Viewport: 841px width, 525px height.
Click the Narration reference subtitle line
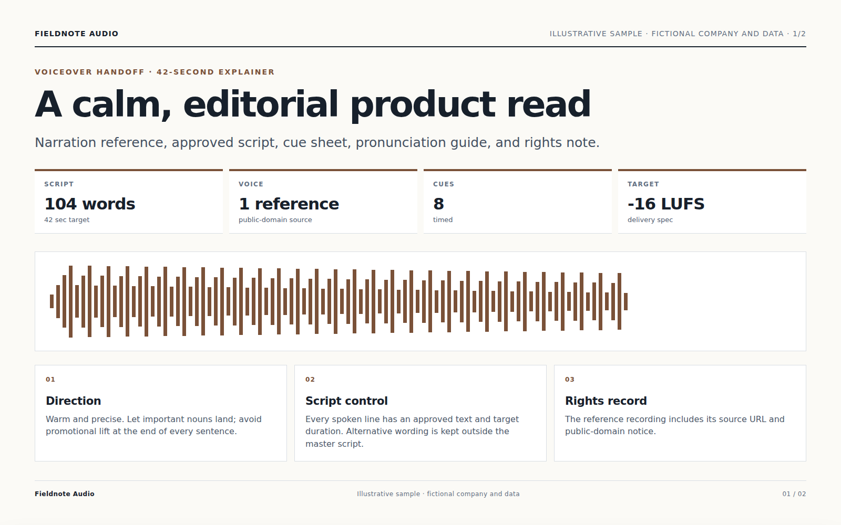click(317, 143)
